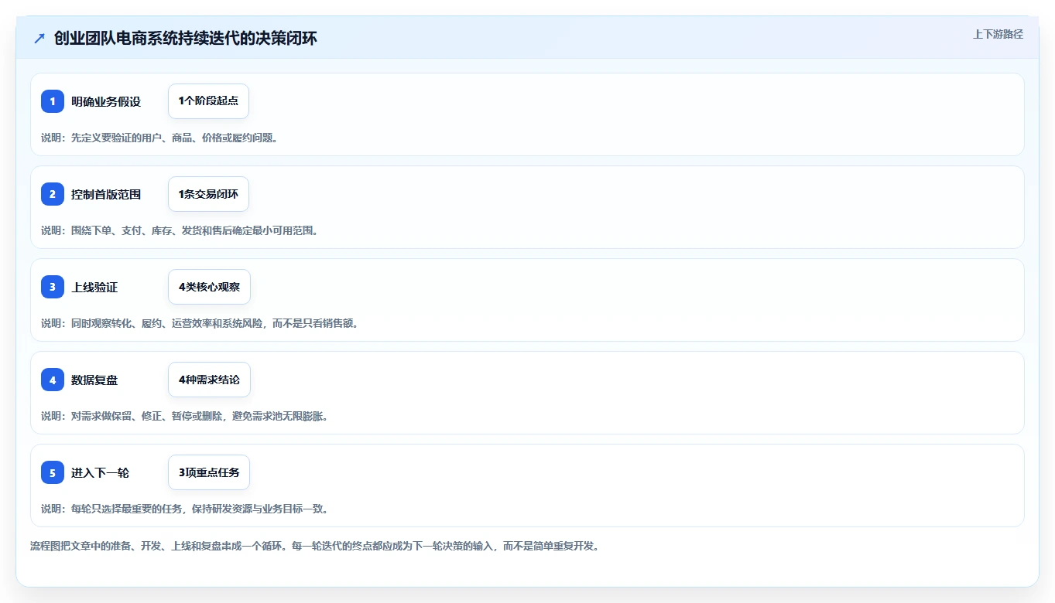Image resolution: width=1055 pixels, height=603 pixels.
Task: Click description starting 同时观察转化、履约
Action: pos(200,323)
